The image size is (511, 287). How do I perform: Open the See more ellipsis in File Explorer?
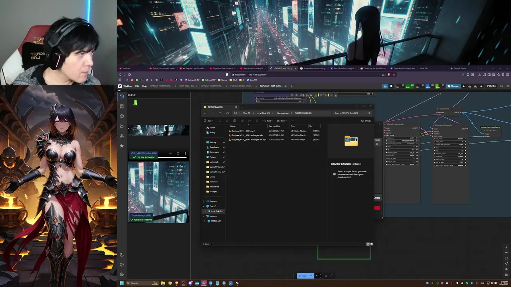pyautogui.click(x=293, y=121)
